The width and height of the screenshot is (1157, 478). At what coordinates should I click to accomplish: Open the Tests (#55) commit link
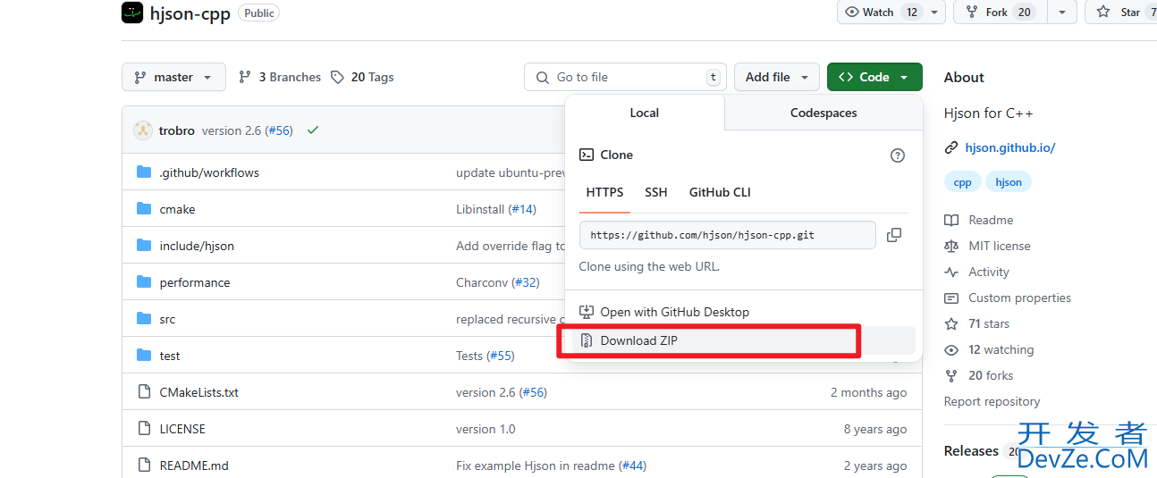point(486,356)
